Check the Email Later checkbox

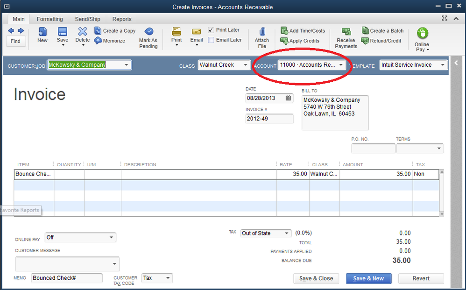point(211,40)
